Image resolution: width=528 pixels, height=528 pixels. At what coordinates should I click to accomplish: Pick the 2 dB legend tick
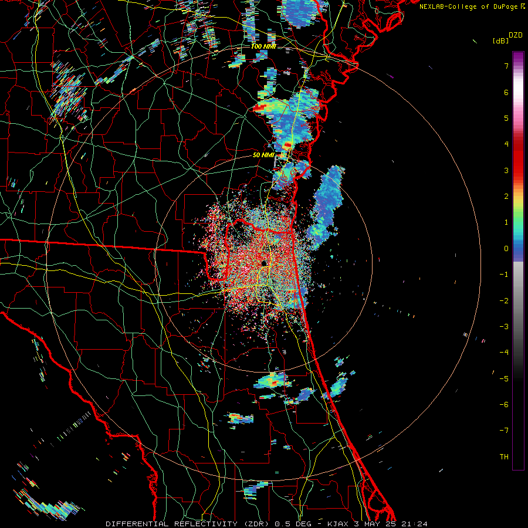(506, 197)
